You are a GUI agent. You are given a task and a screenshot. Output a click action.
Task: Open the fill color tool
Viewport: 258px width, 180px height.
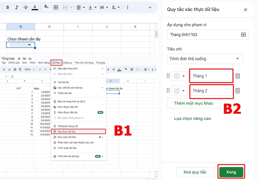46,7
